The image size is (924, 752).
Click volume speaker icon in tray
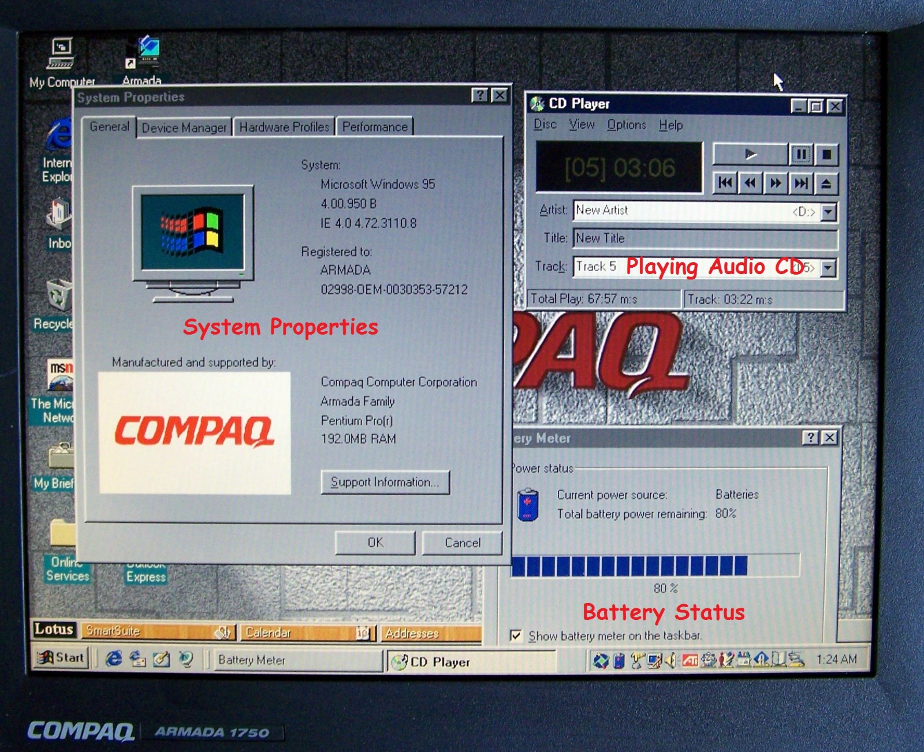[670, 660]
